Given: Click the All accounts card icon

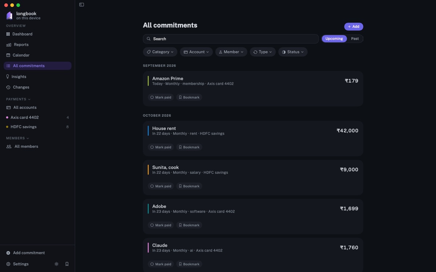Looking at the screenshot, I should point(8,107).
